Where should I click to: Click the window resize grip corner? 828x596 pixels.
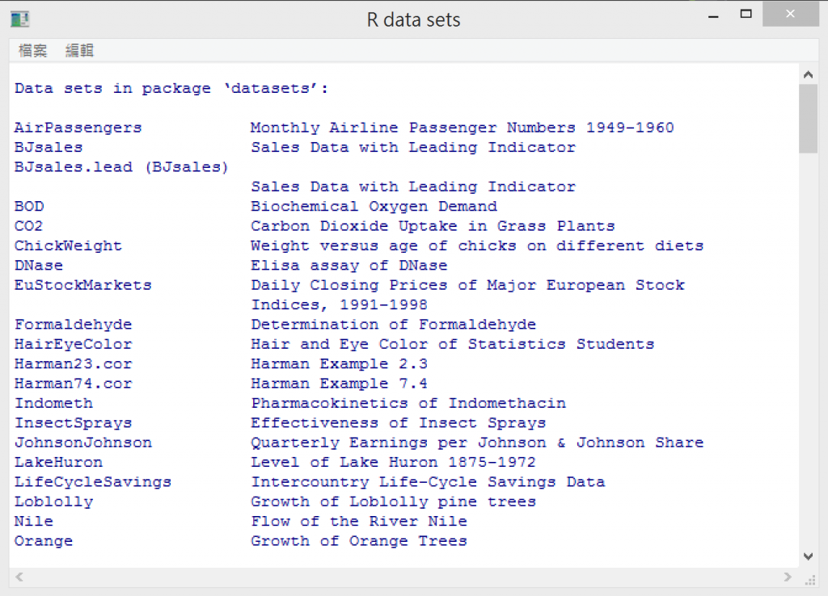tap(810, 580)
